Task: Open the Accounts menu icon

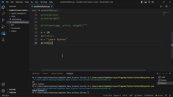Action: [x=3, y=84]
